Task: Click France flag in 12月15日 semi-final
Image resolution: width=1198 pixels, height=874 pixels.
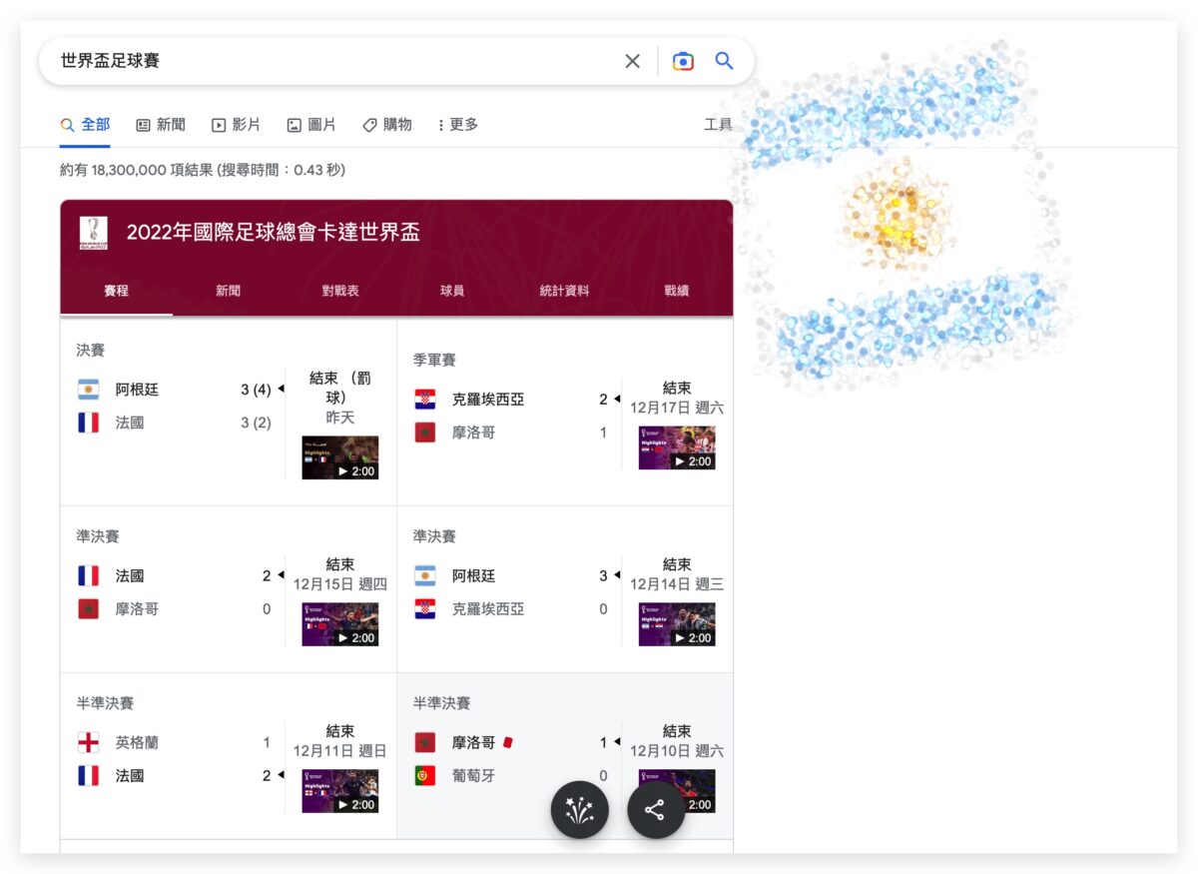Action: [x=89, y=576]
